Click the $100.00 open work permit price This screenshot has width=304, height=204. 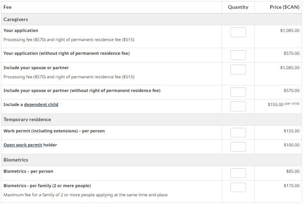click(291, 145)
